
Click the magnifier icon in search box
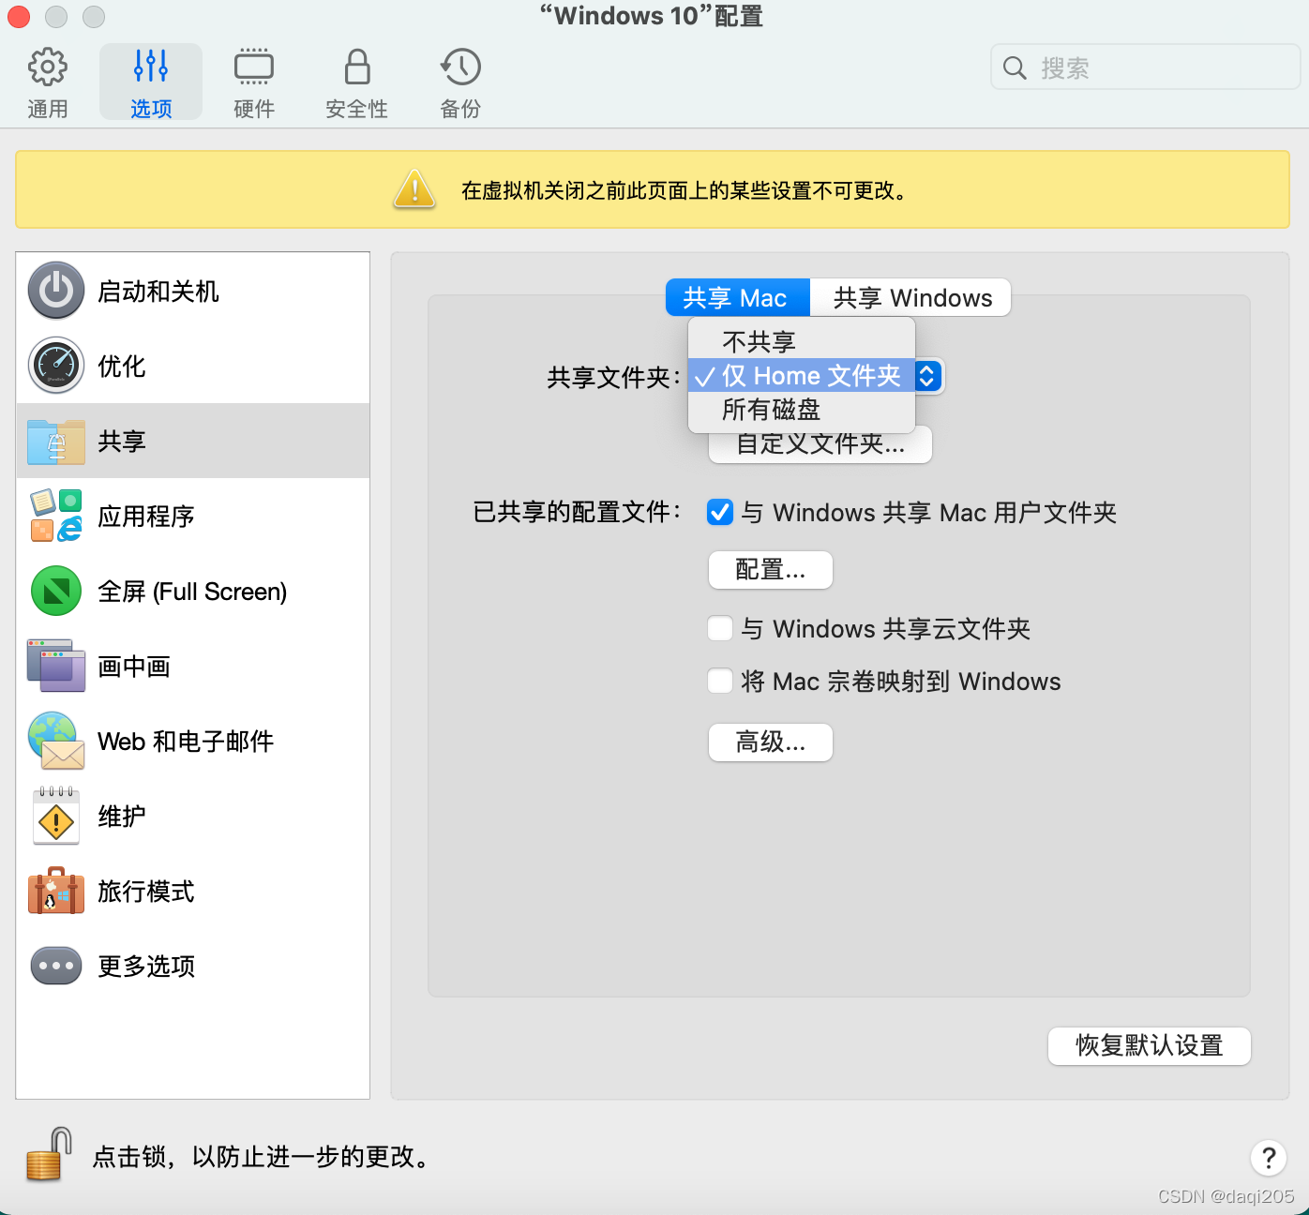click(1015, 67)
